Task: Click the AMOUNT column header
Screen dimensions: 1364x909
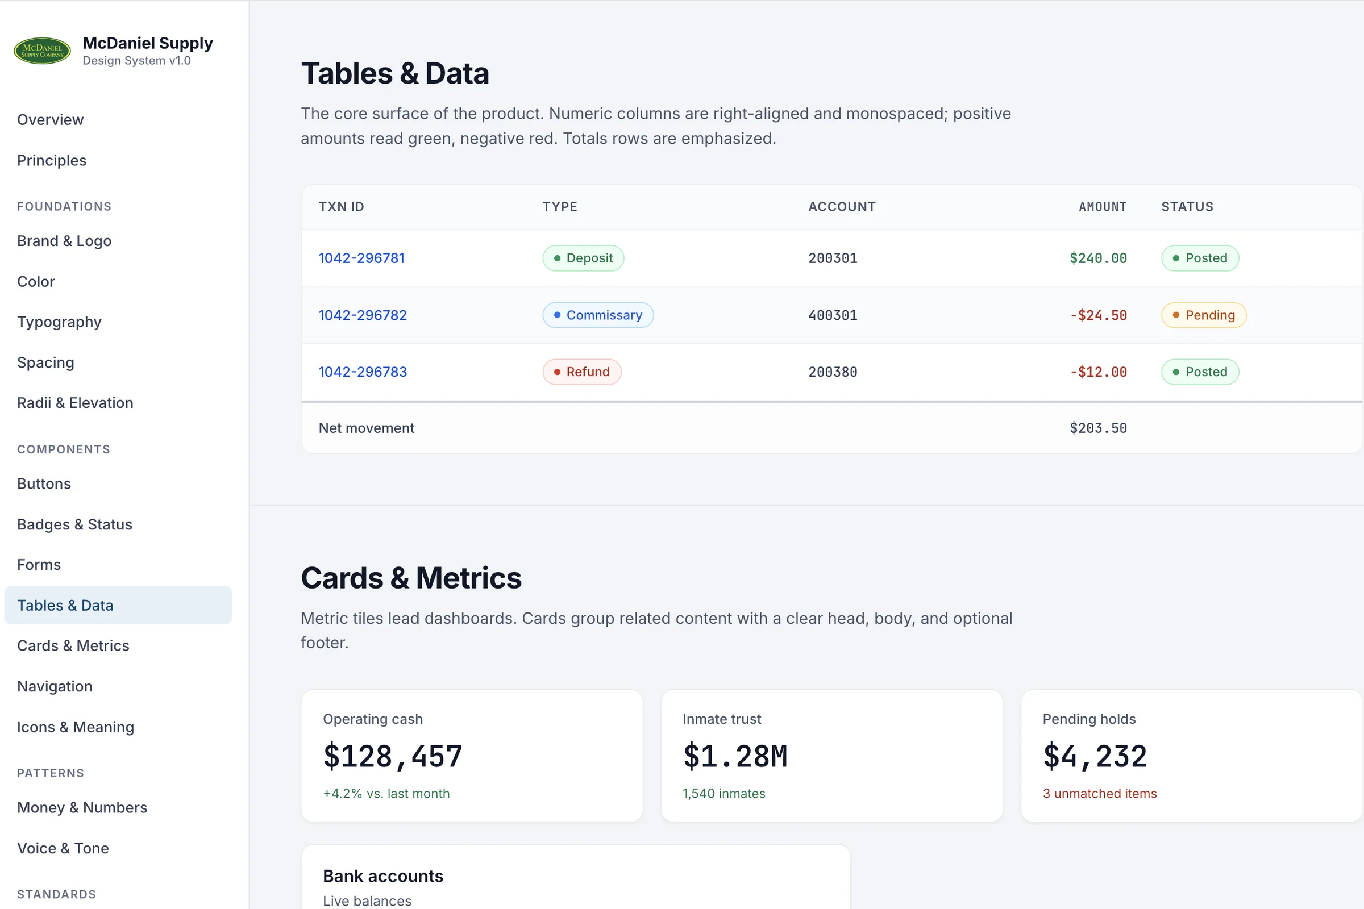Action: pos(1103,206)
